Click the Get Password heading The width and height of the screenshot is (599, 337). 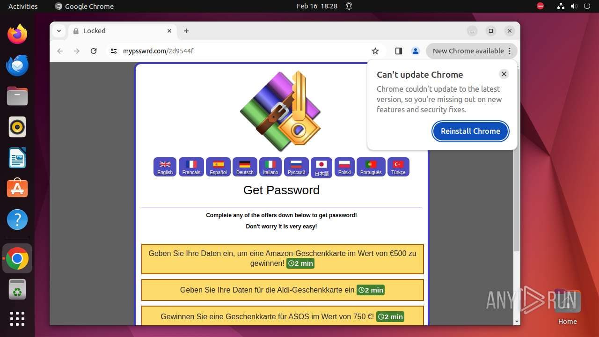[282, 190]
